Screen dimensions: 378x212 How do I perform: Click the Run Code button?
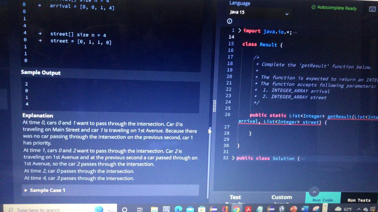pos(323,200)
